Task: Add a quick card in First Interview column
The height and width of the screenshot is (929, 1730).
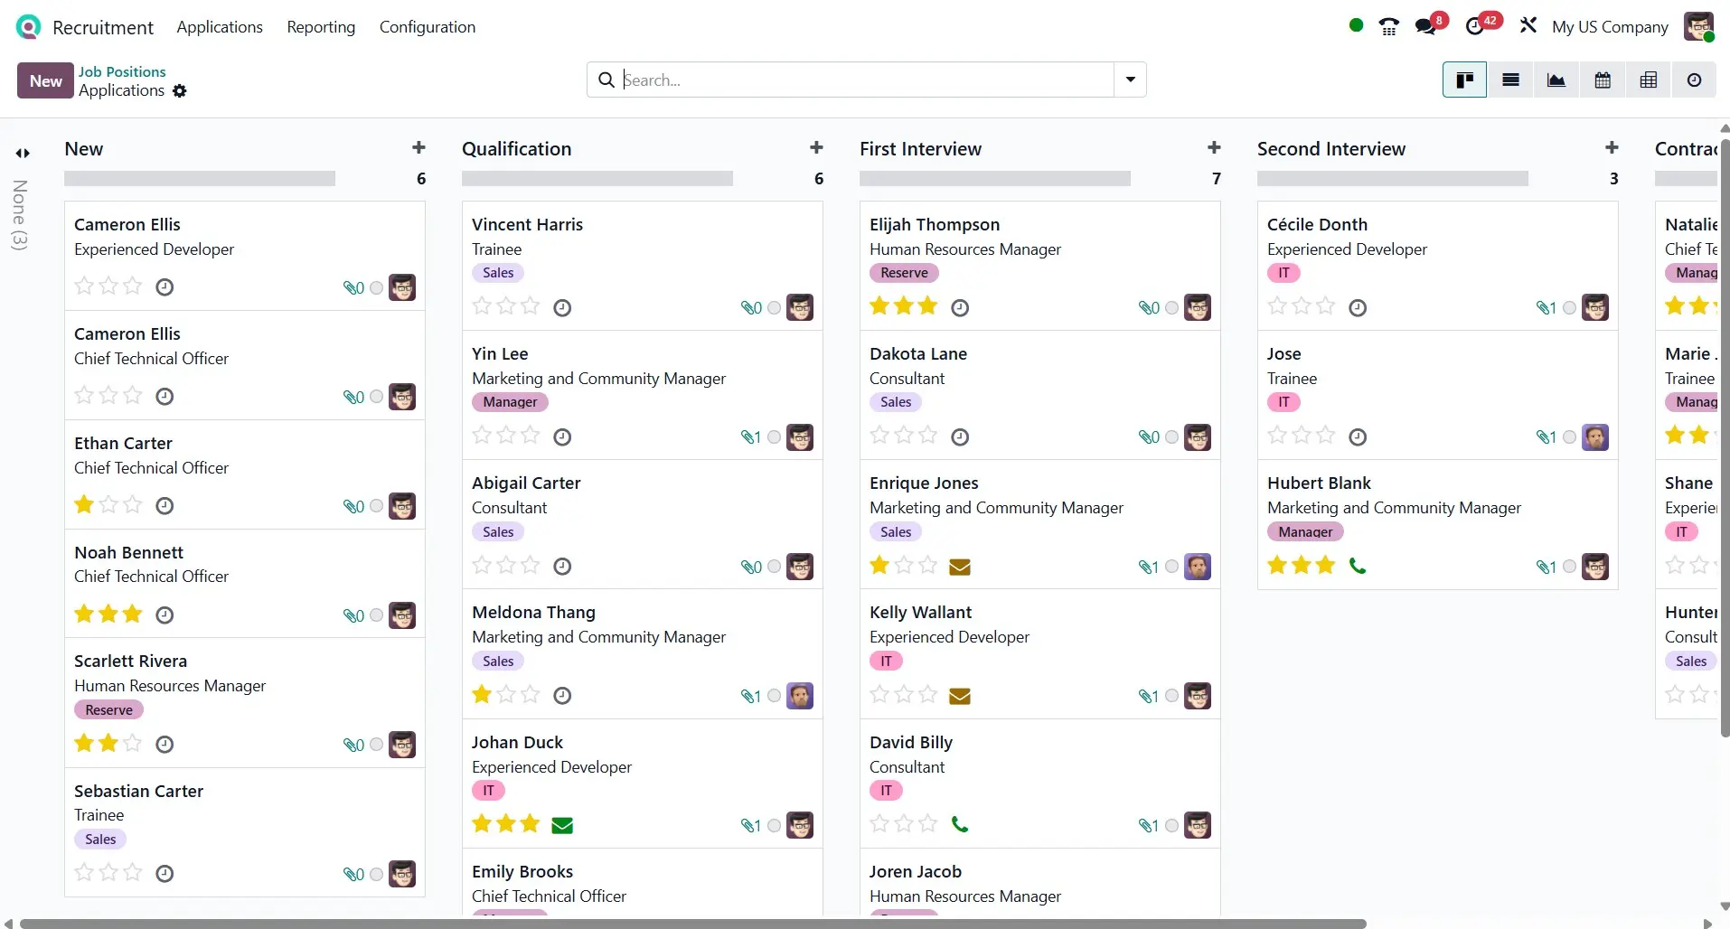Action: (x=1214, y=147)
